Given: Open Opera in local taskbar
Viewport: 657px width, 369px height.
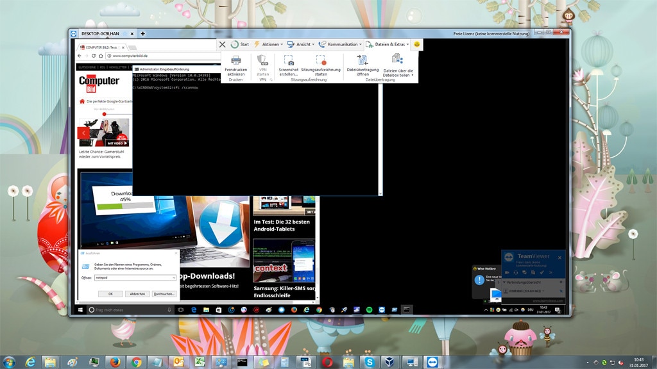Looking at the screenshot, I should [327, 362].
